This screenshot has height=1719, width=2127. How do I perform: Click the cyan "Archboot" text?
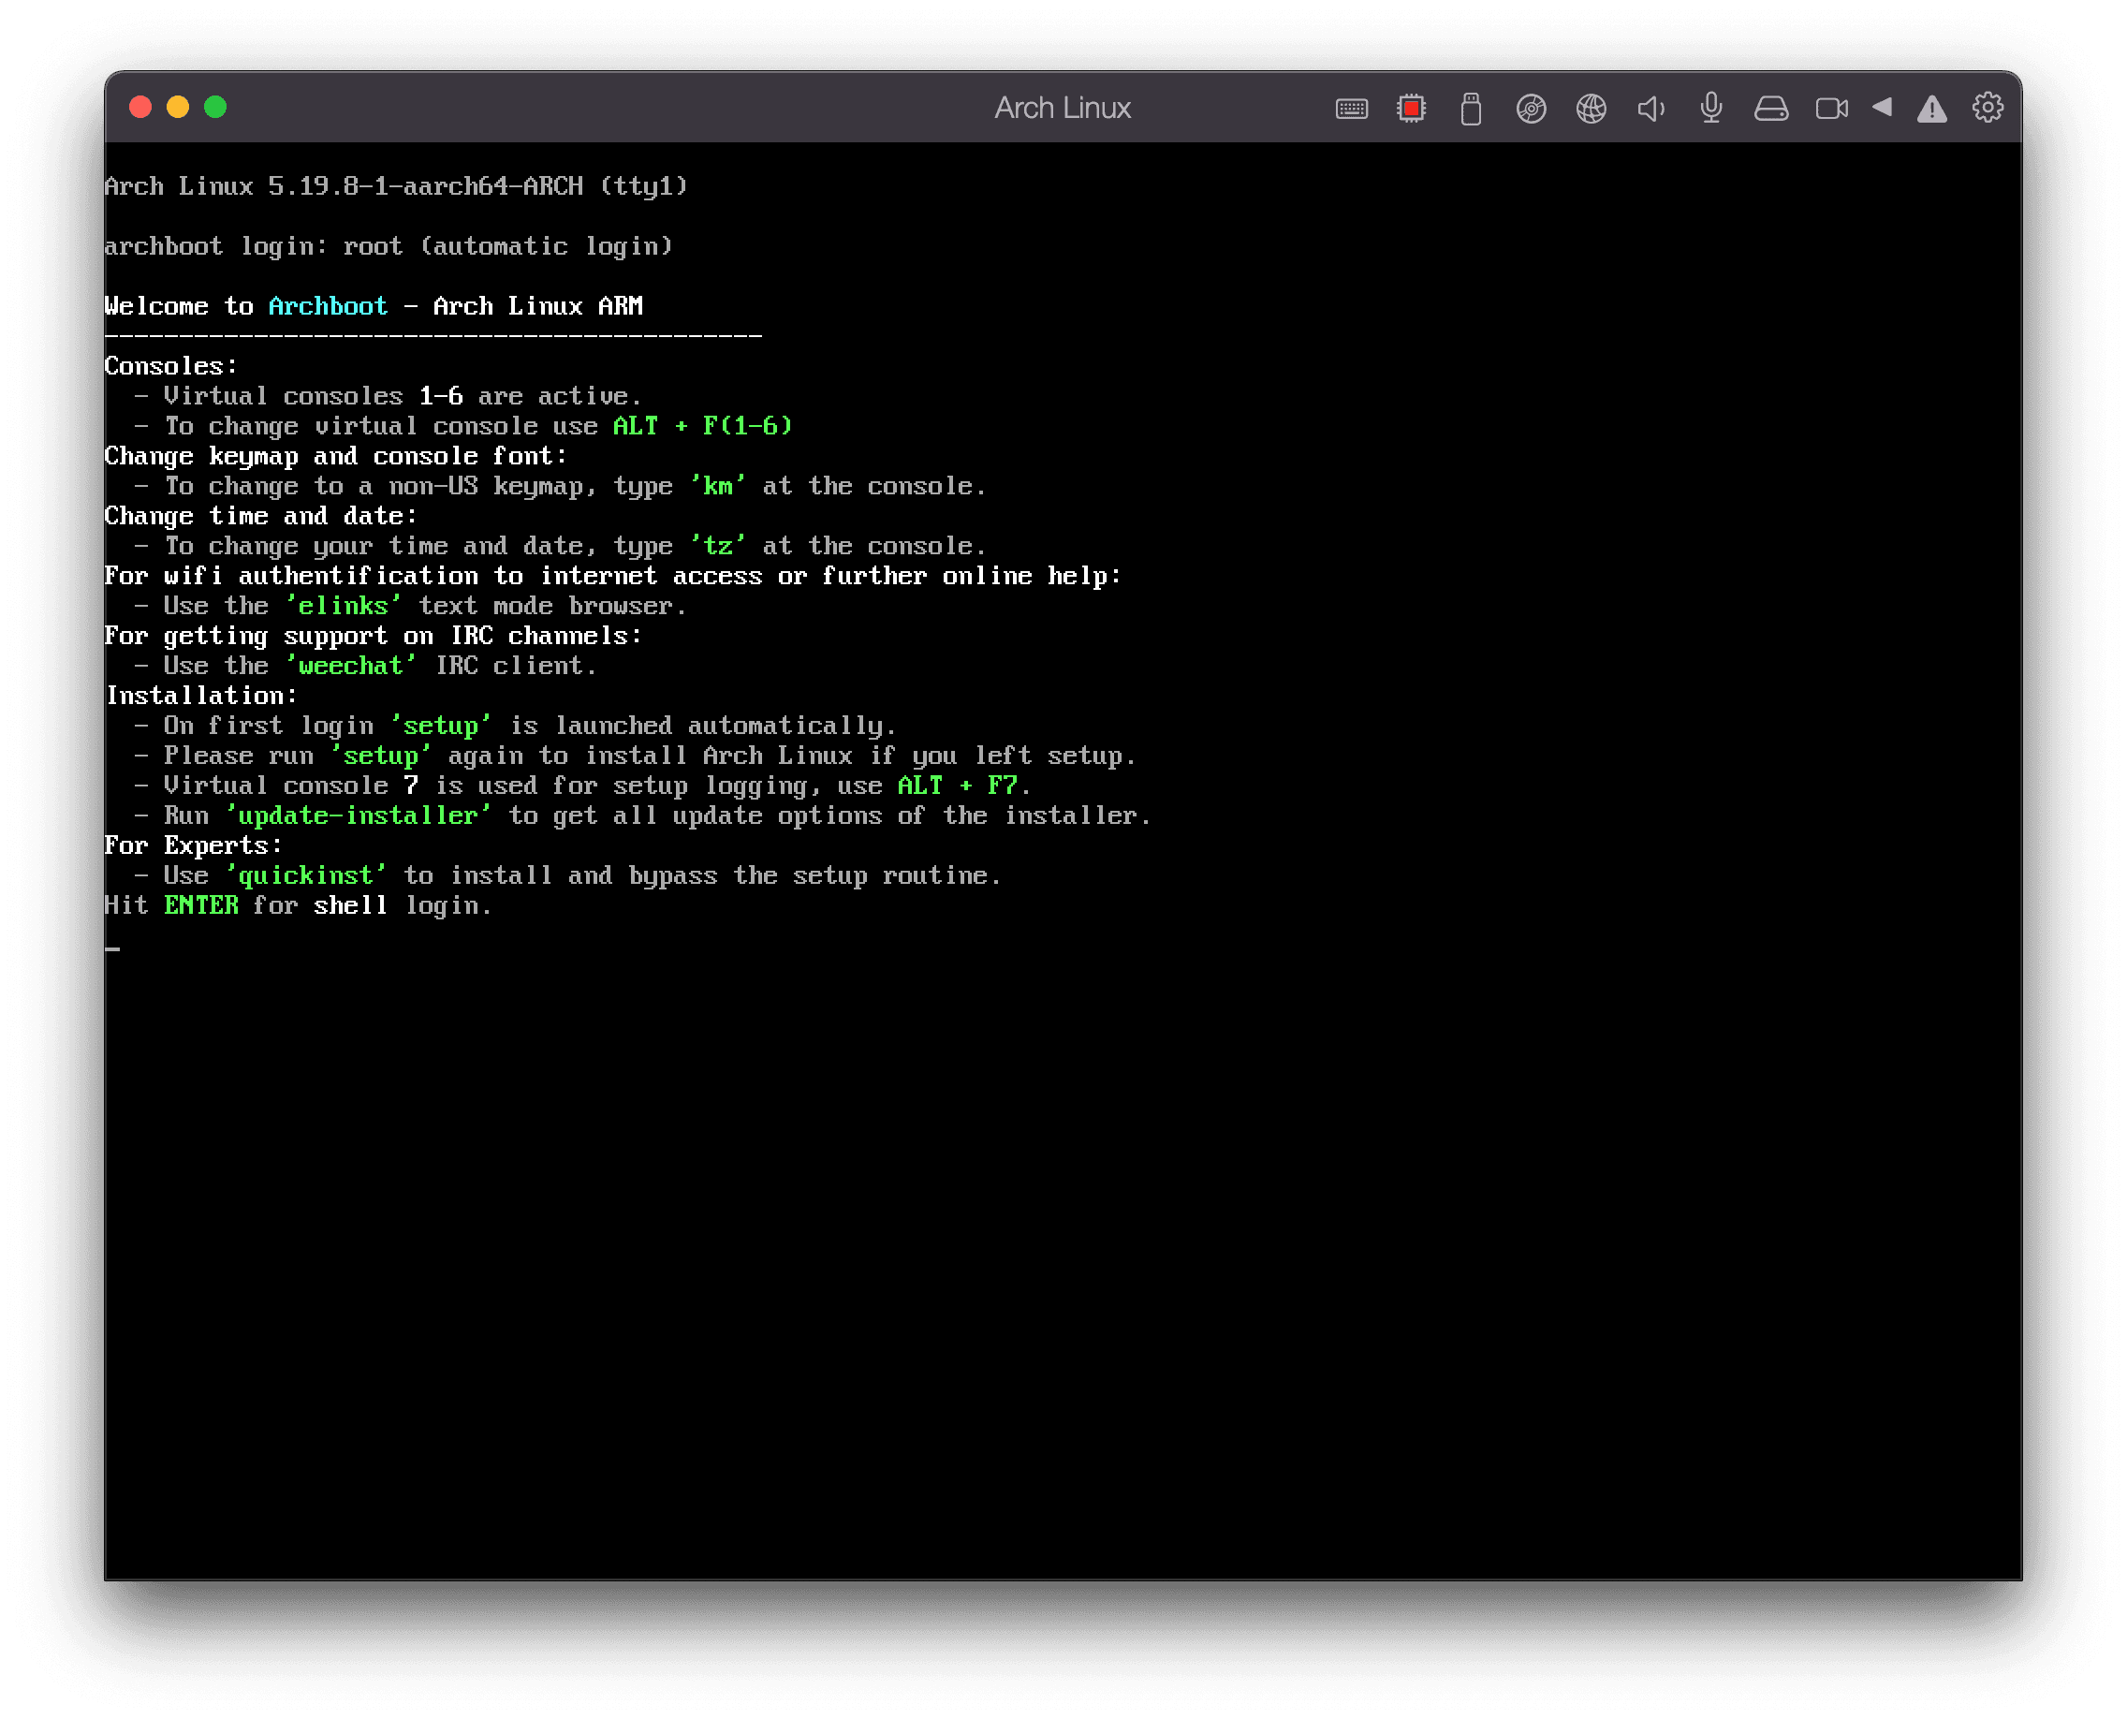pos(328,306)
